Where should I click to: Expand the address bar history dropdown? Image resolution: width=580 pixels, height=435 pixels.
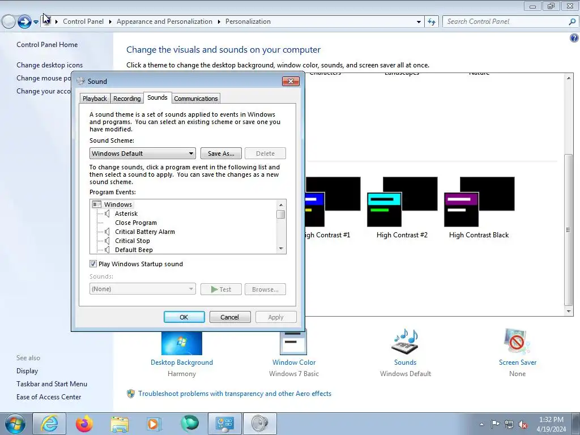pyautogui.click(x=419, y=22)
